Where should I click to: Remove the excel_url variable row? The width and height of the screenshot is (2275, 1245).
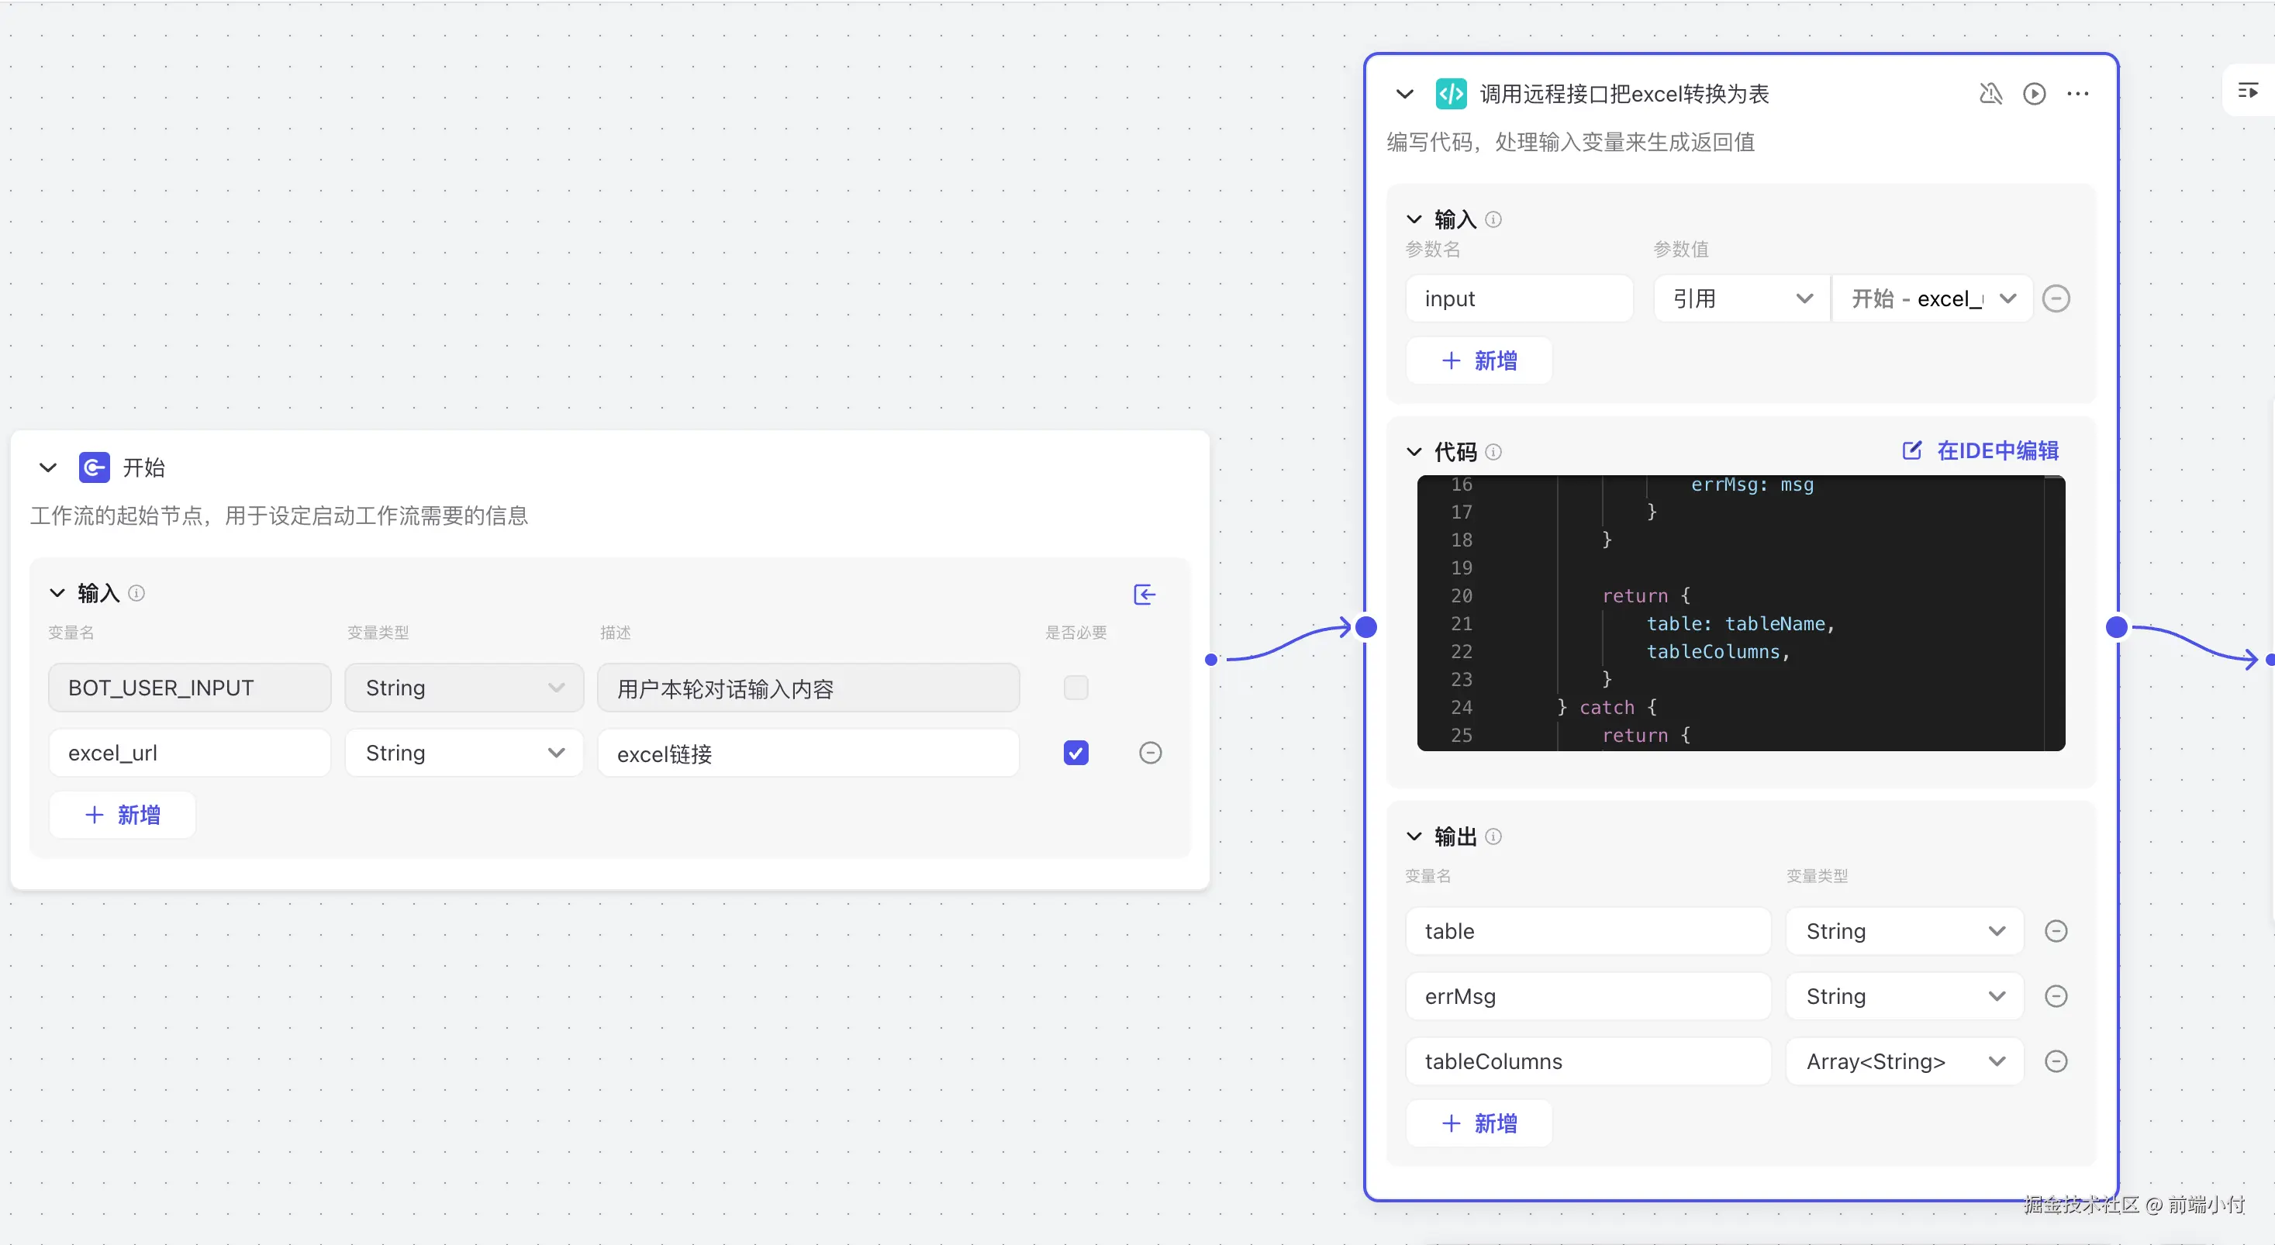tap(1150, 752)
